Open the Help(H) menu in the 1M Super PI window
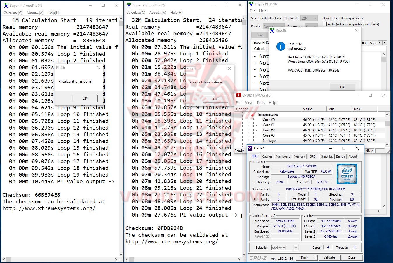393x263 pixels. pyautogui.click(x=54, y=13)
